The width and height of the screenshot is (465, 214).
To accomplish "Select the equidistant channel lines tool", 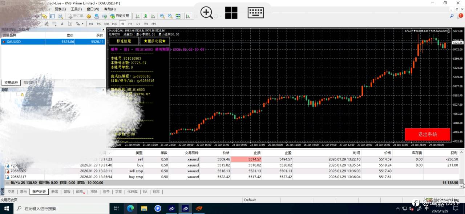I will click(46, 24).
